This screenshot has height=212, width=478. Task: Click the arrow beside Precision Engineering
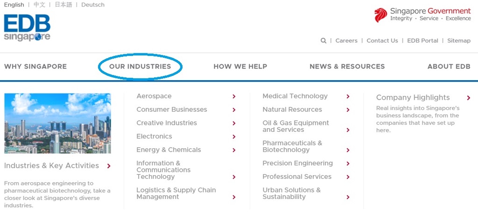348,164
